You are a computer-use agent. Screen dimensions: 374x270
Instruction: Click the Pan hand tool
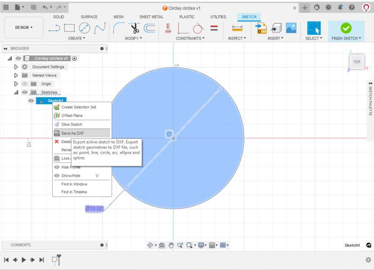[171, 245]
